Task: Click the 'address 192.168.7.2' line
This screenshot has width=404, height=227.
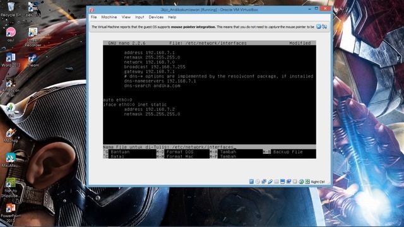Action: (149, 109)
